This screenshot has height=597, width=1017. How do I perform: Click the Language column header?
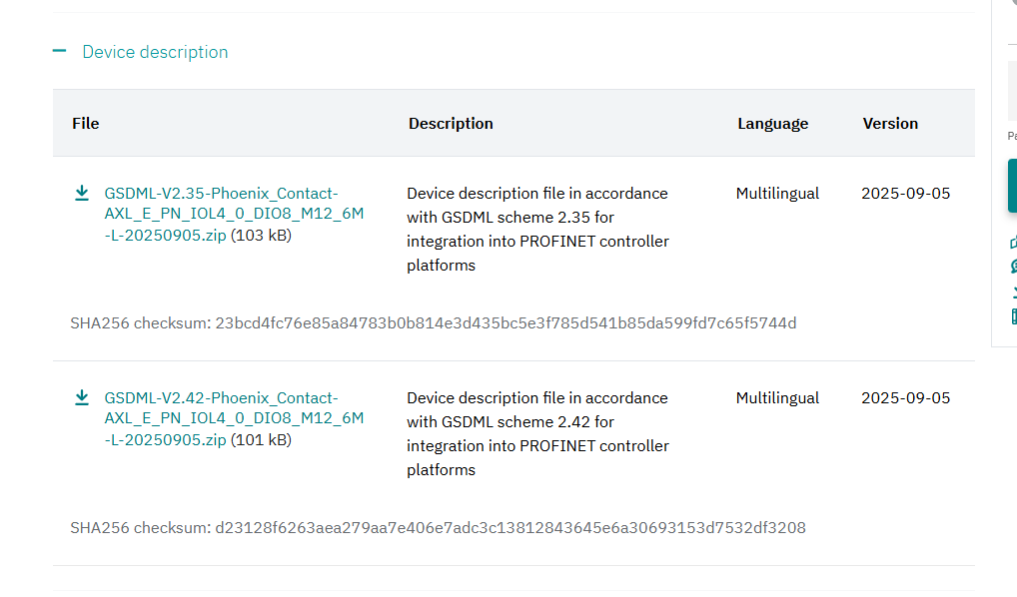click(772, 124)
